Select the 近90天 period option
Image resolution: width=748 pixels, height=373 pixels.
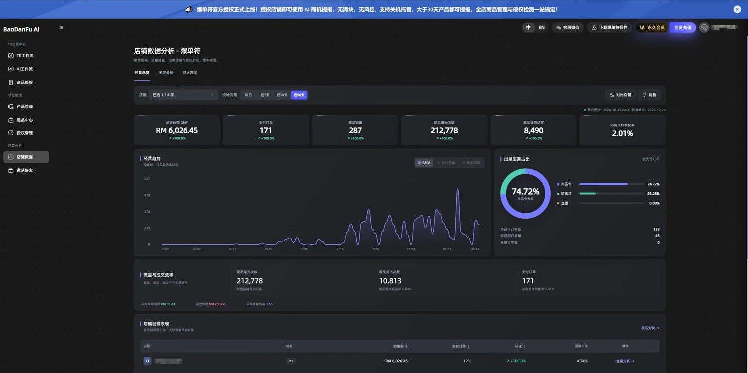click(299, 95)
